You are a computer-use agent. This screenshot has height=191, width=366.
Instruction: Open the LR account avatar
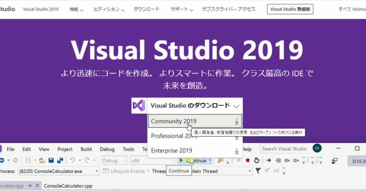pyautogui.click(x=317, y=148)
